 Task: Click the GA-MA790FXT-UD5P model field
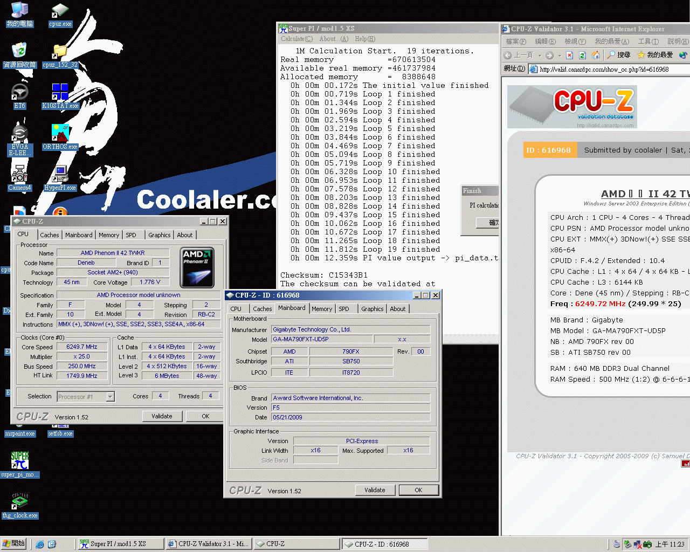point(322,339)
